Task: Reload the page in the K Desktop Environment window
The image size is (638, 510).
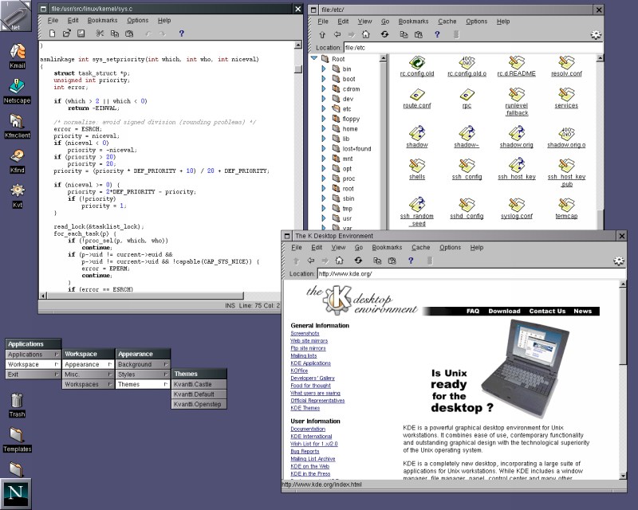Action: click(358, 261)
